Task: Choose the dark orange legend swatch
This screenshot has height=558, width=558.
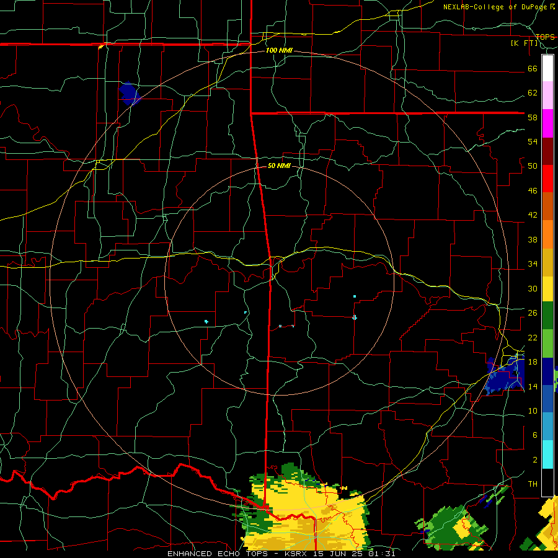Action: pyautogui.click(x=547, y=206)
